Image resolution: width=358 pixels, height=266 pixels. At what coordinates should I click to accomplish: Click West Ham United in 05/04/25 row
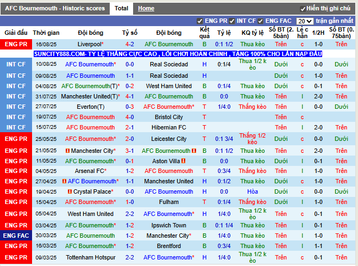[x=91, y=214]
